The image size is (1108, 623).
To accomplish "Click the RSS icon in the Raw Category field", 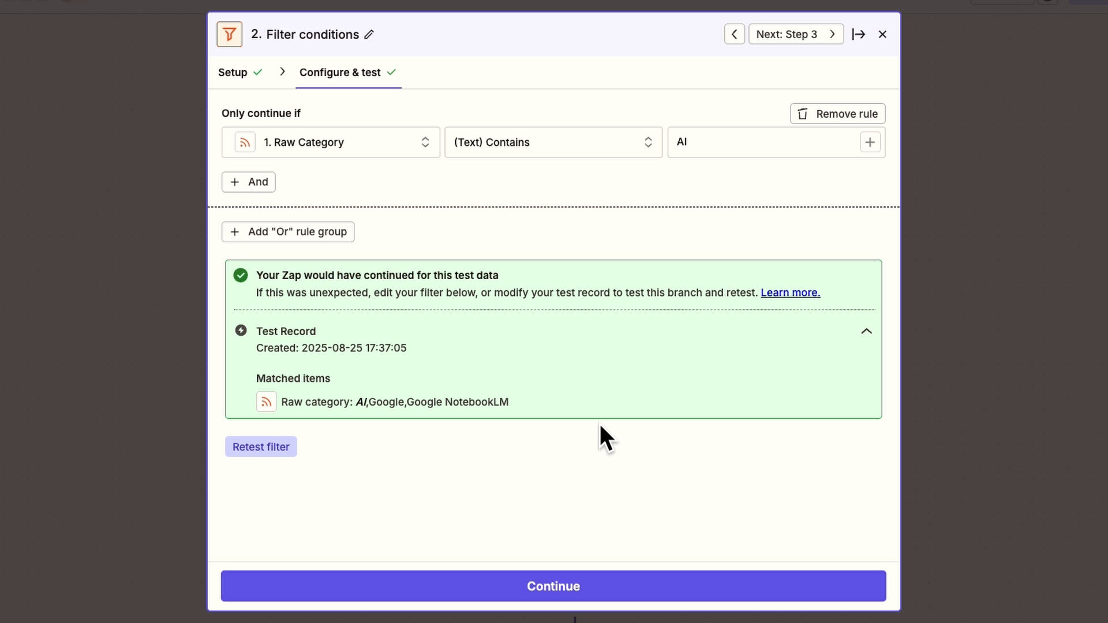I will [x=244, y=142].
